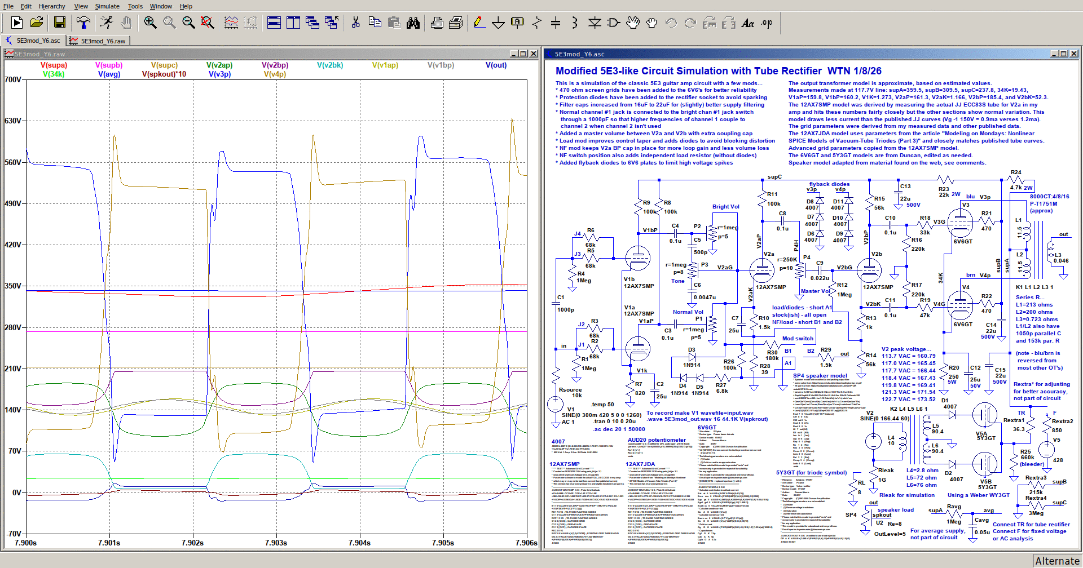Open the Hierarchy menu
The width and height of the screenshot is (1083, 568).
(52, 6)
